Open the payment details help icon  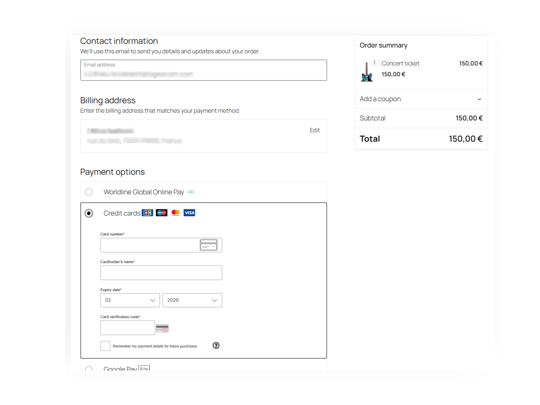pyautogui.click(x=216, y=346)
